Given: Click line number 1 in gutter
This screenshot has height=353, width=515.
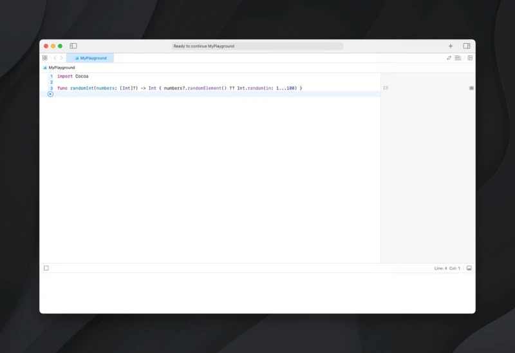Looking at the screenshot, I should pos(51,76).
